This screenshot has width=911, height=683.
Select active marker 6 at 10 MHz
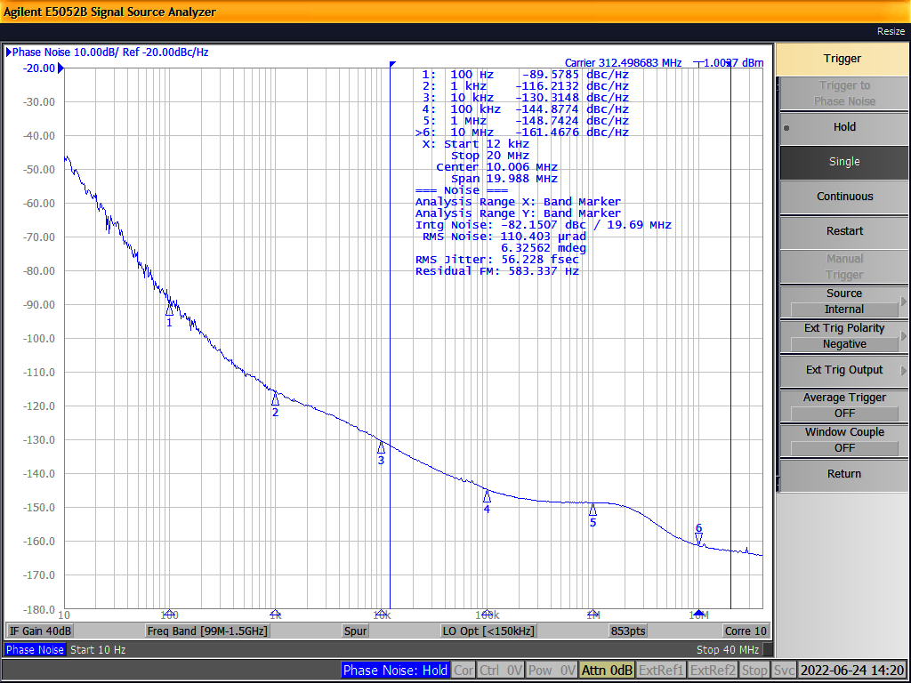(699, 538)
